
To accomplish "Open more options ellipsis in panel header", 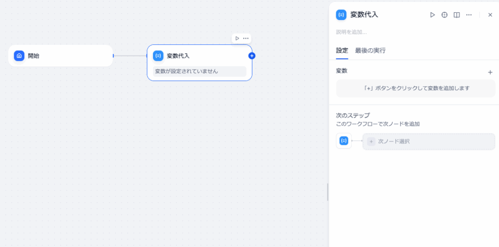I will [x=469, y=15].
